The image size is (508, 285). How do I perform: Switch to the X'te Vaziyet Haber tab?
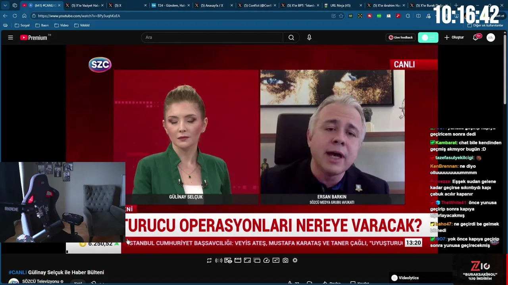85,6
